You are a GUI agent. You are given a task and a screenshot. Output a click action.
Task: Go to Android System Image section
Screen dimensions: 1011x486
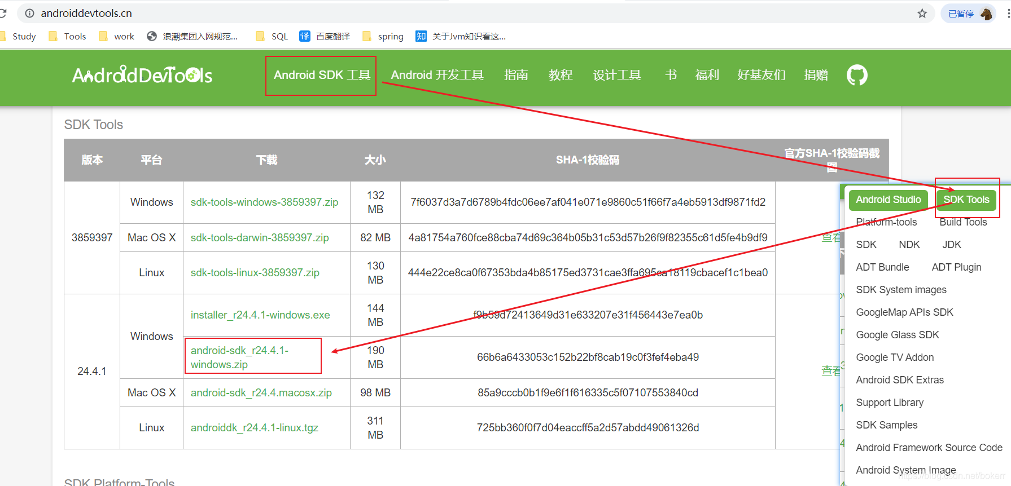pos(905,470)
